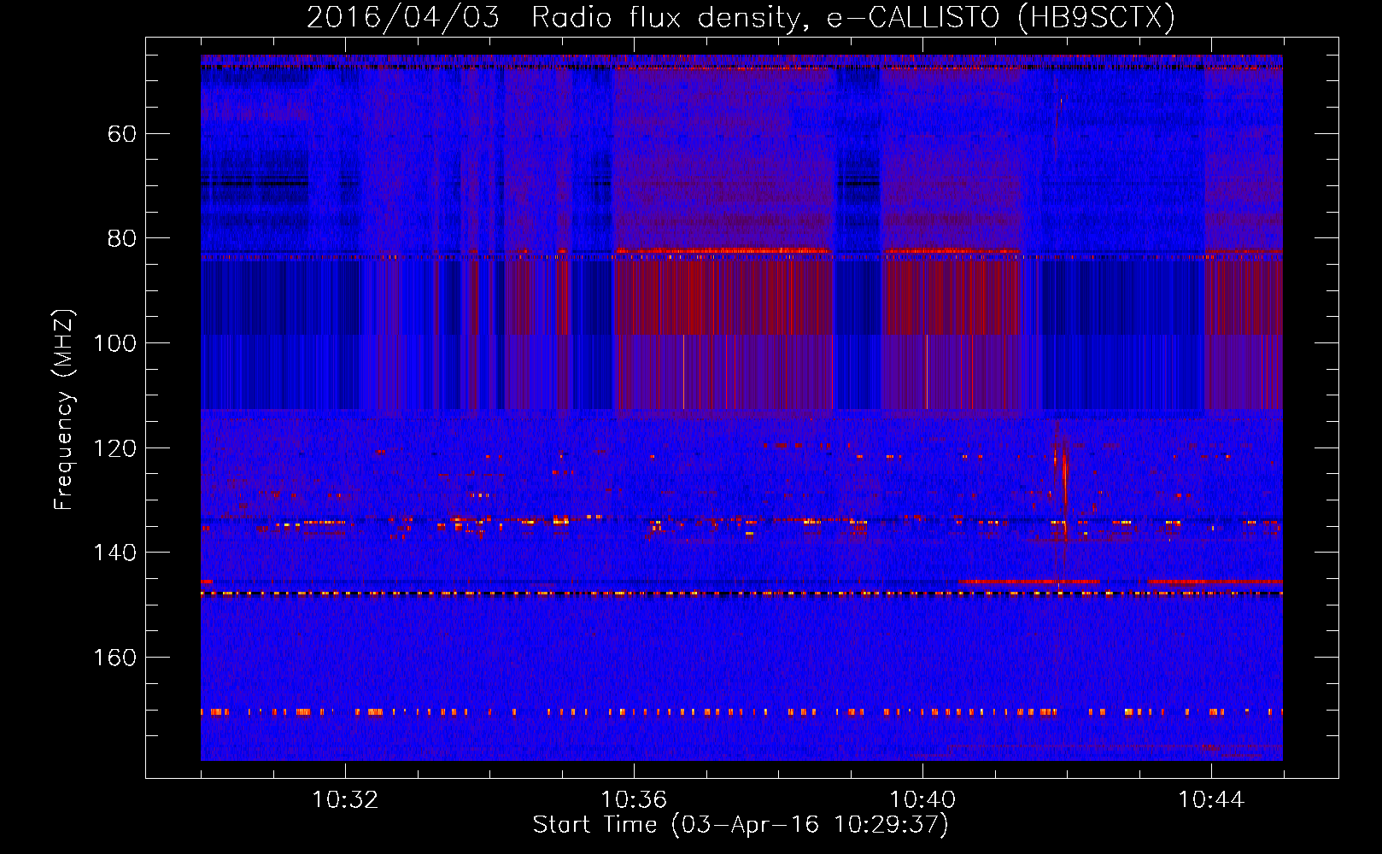Click the 80 frequency tick label
The image size is (1382, 854).
pos(122,238)
